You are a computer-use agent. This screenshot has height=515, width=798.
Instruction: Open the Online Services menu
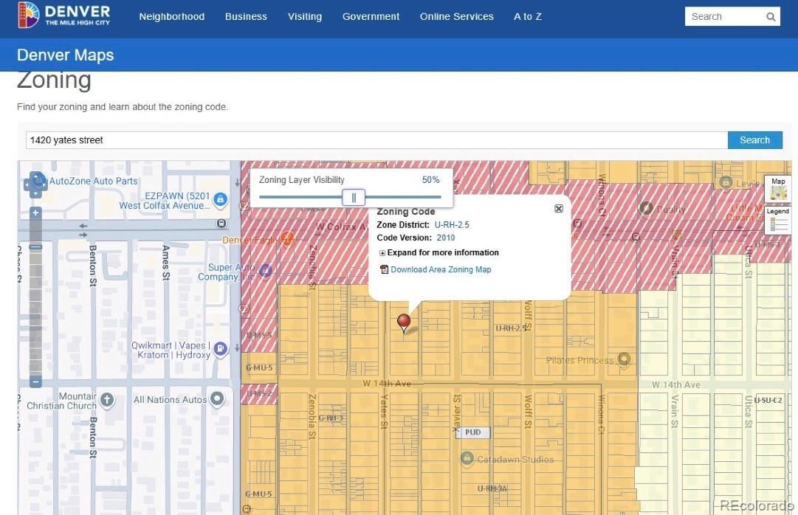(456, 16)
